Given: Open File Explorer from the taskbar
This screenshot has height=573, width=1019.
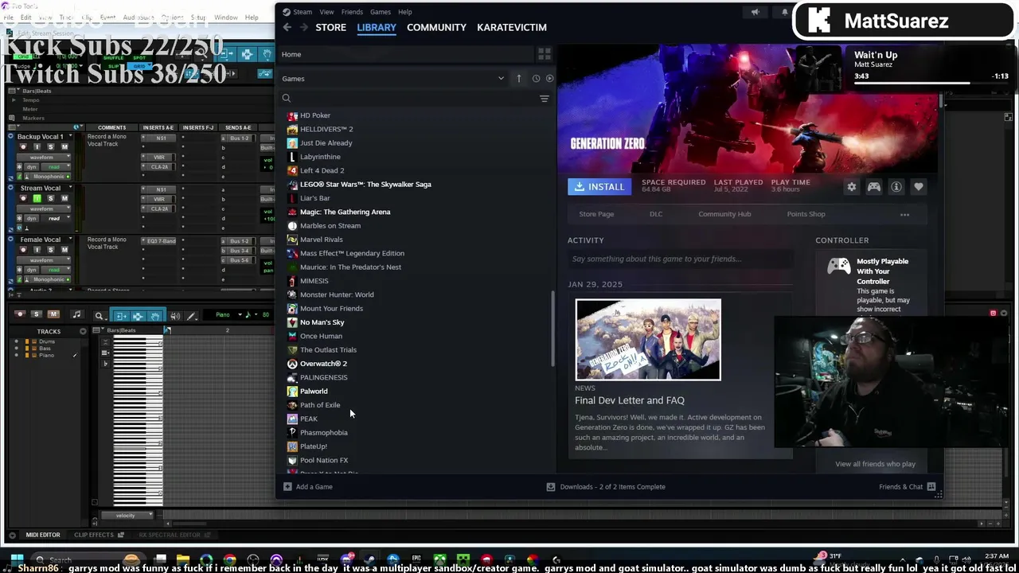Looking at the screenshot, I should coord(183,559).
